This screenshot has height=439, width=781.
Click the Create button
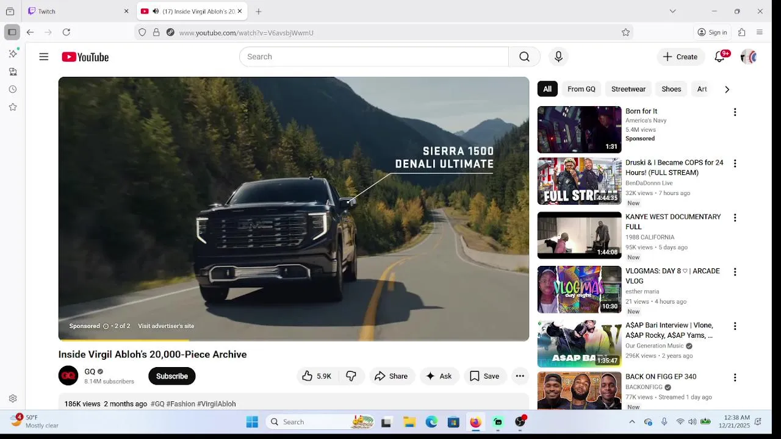click(681, 57)
